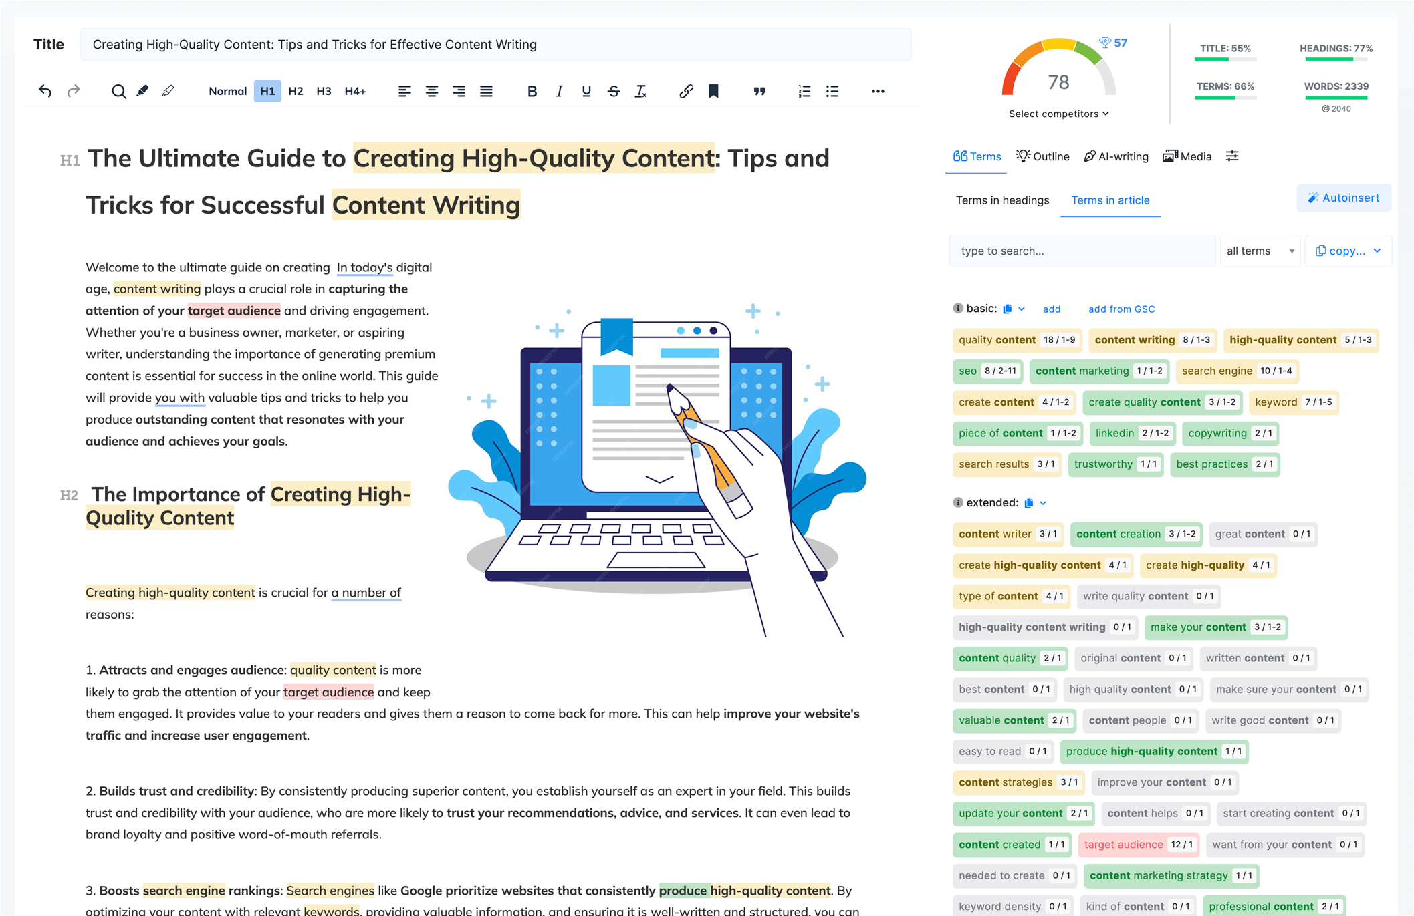Click the title score input field
Screen dimensions: 1414x916
pyautogui.click(x=1222, y=49)
